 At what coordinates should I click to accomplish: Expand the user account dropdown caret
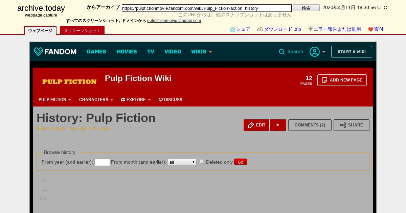(324, 52)
